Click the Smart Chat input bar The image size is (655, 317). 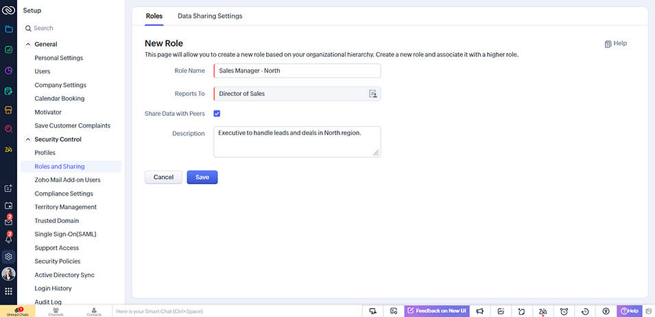[x=238, y=311]
